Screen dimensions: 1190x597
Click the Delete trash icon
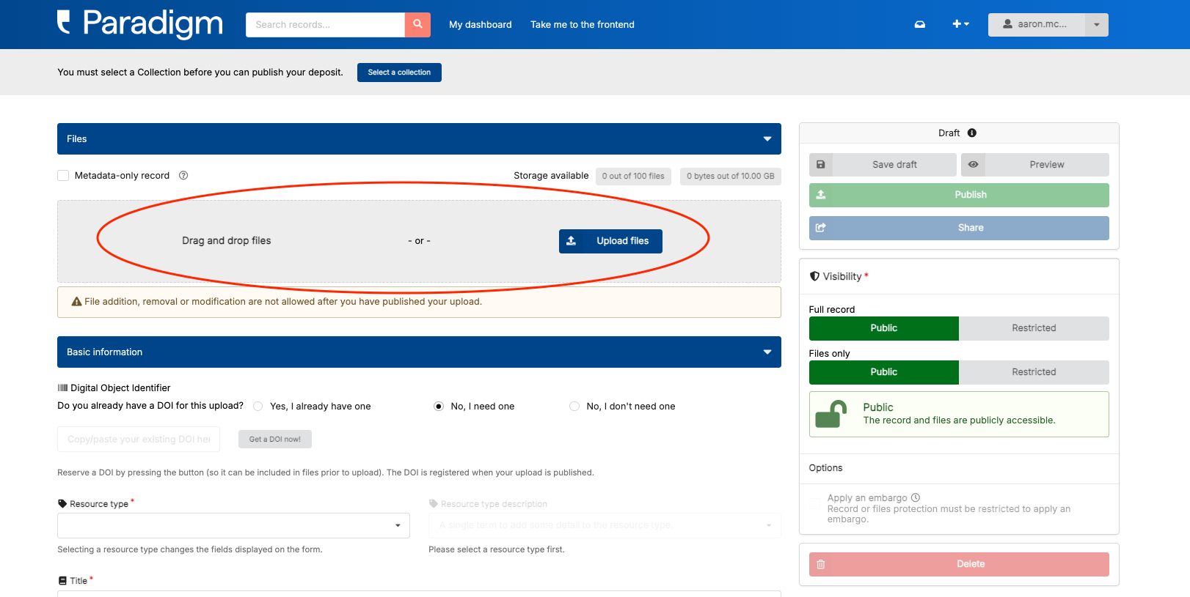[821, 564]
